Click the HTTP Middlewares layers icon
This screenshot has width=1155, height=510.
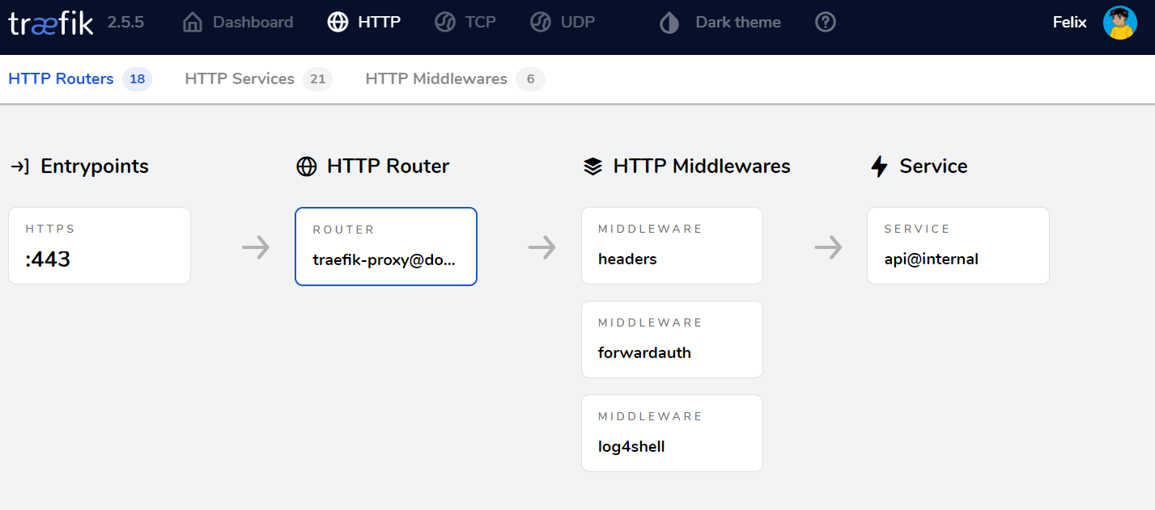(x=592, y=166)
